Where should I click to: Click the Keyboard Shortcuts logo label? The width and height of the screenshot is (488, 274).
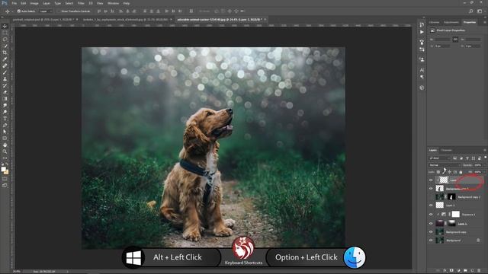coord(243,263)
